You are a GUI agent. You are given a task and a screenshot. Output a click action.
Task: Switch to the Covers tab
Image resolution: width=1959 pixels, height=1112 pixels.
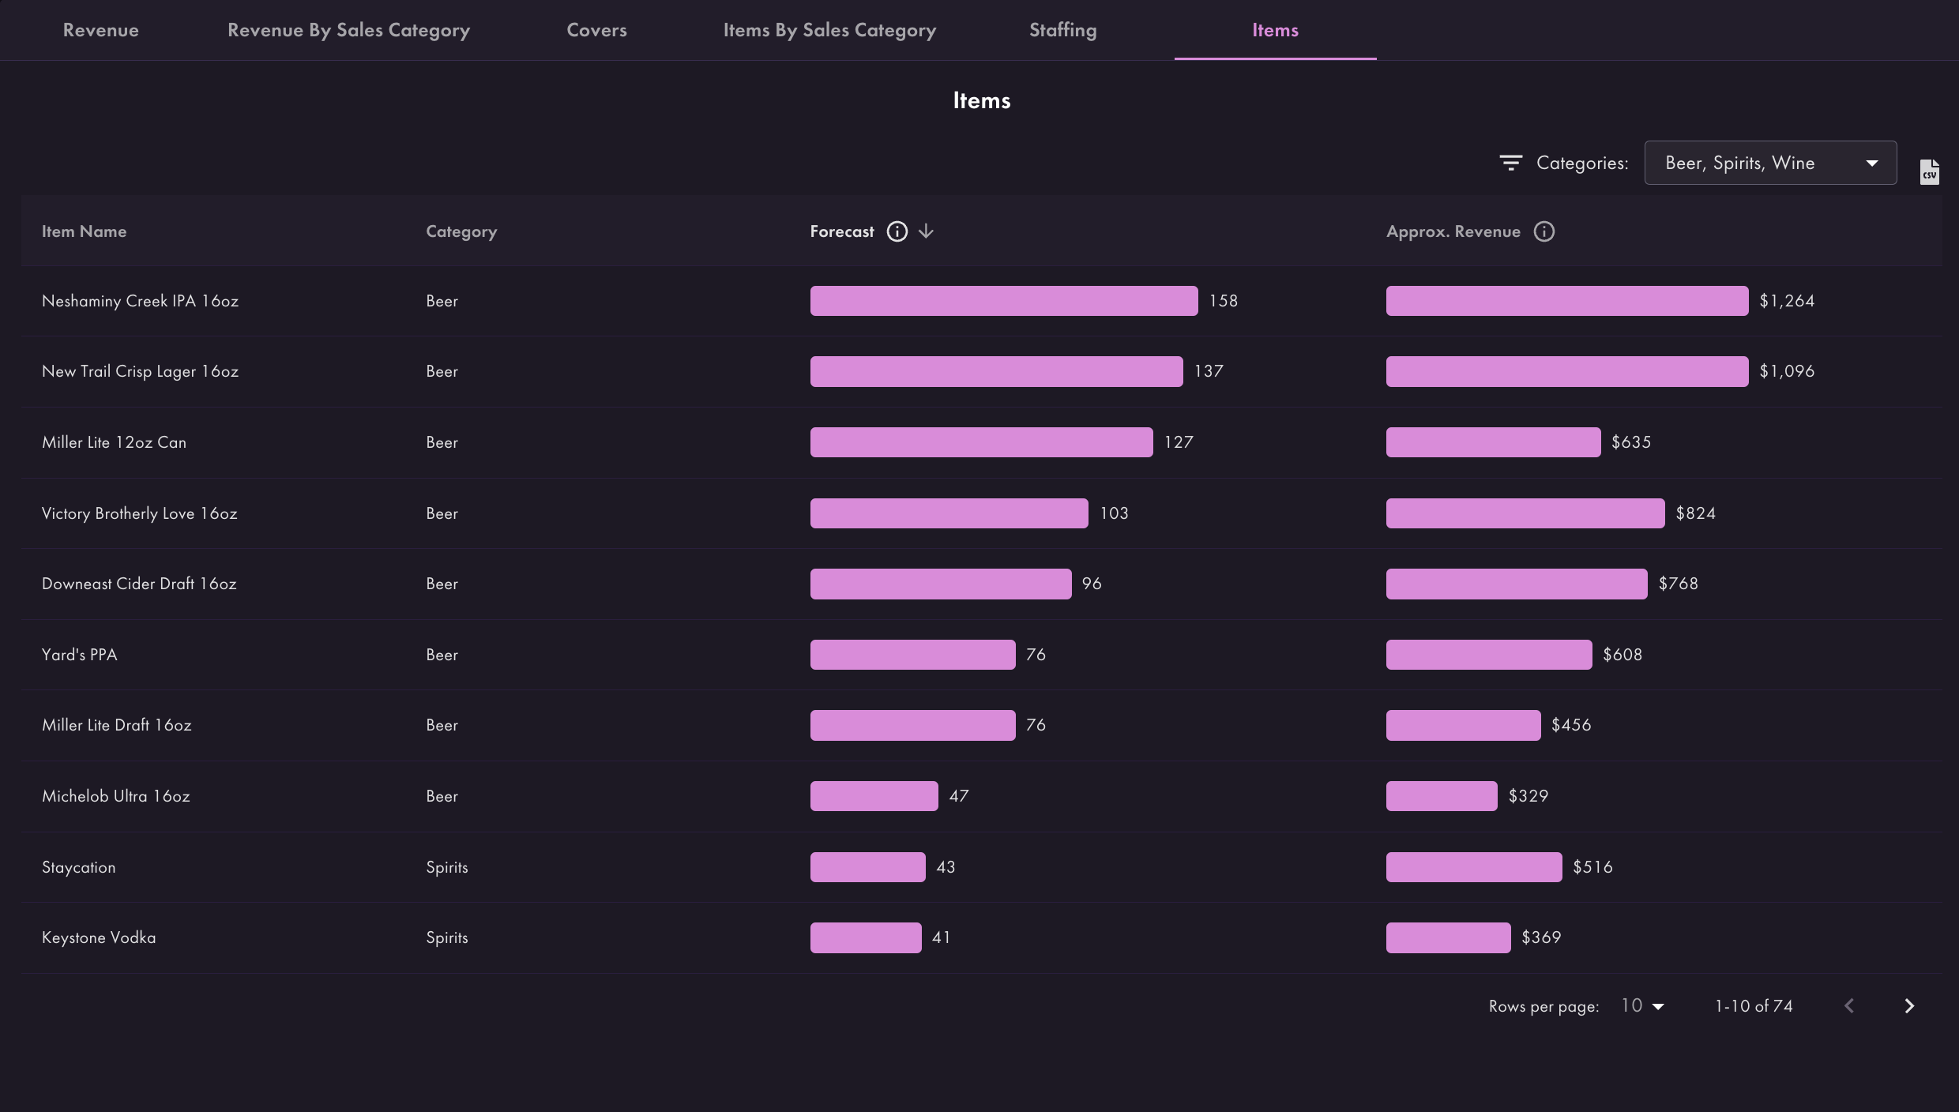coord(596,30)
